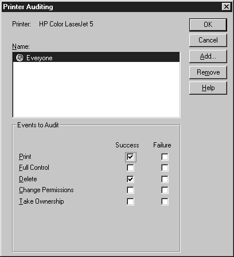The width and height of the screenshot is (234, 257).
Task: Click the Everyone group globe icon
Action: click(19, 57)
